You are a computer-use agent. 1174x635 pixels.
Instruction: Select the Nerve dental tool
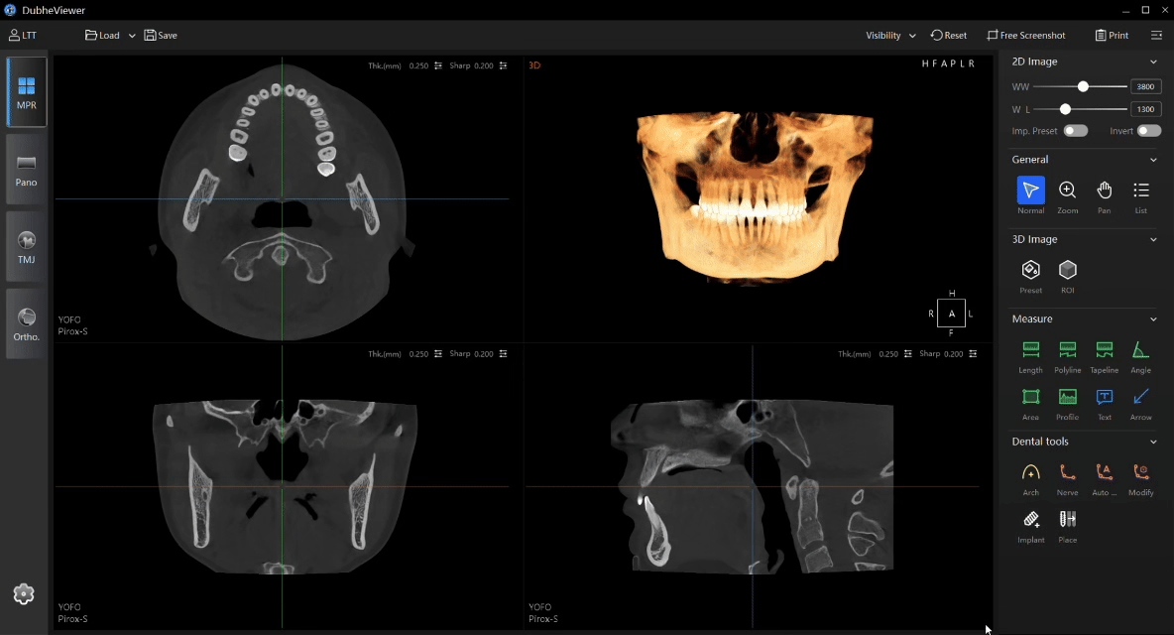click(x=1067, y=472)
